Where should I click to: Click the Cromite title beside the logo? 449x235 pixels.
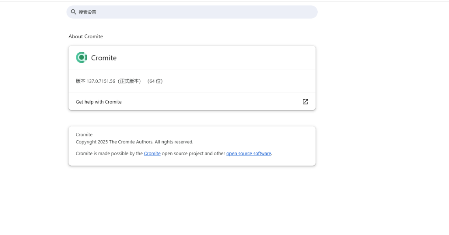pos(104,58)
